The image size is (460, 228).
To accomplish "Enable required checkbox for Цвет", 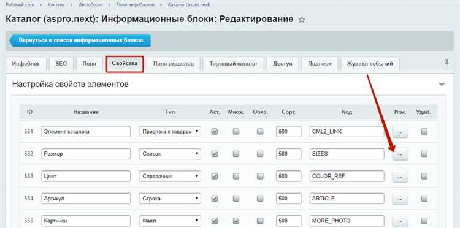I will (260, 176).
